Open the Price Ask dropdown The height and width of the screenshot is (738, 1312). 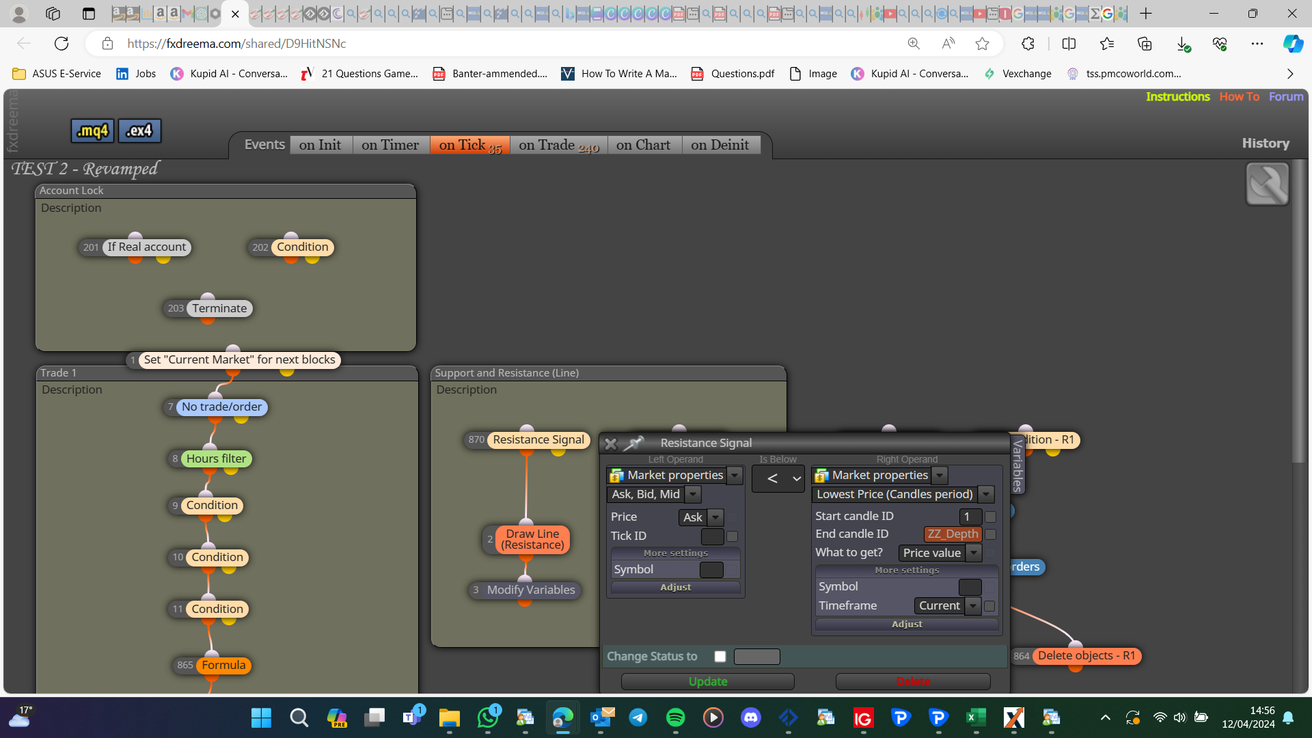(715, 517)
